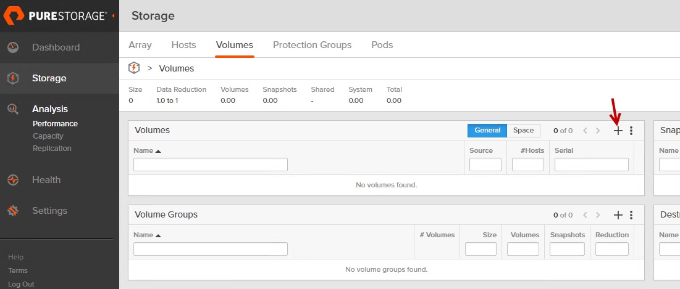Open the Analysis section
This screenshot has height=289, width=680.
tap(50, 109)
